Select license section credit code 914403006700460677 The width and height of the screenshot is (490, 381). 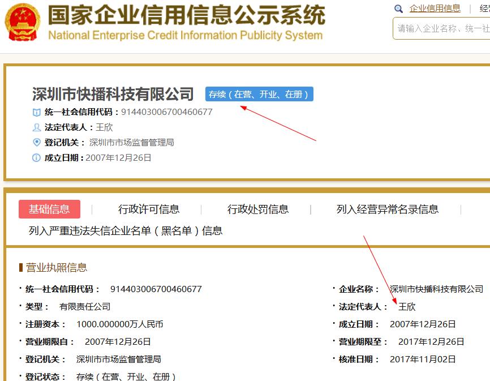156,289
